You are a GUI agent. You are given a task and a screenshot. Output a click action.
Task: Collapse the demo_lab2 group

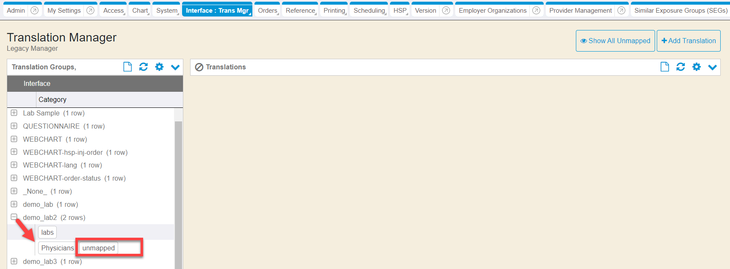tap(14, 217)
